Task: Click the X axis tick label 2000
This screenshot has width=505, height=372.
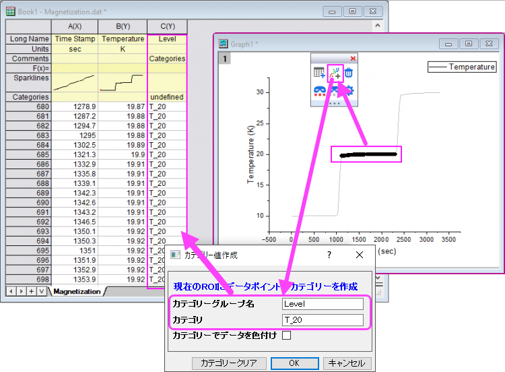Action: pyautogui.click(x=381, y=239)
